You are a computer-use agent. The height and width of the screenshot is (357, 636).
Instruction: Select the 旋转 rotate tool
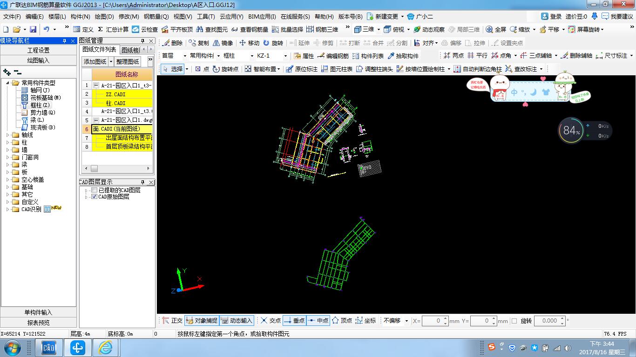(273, 43)
